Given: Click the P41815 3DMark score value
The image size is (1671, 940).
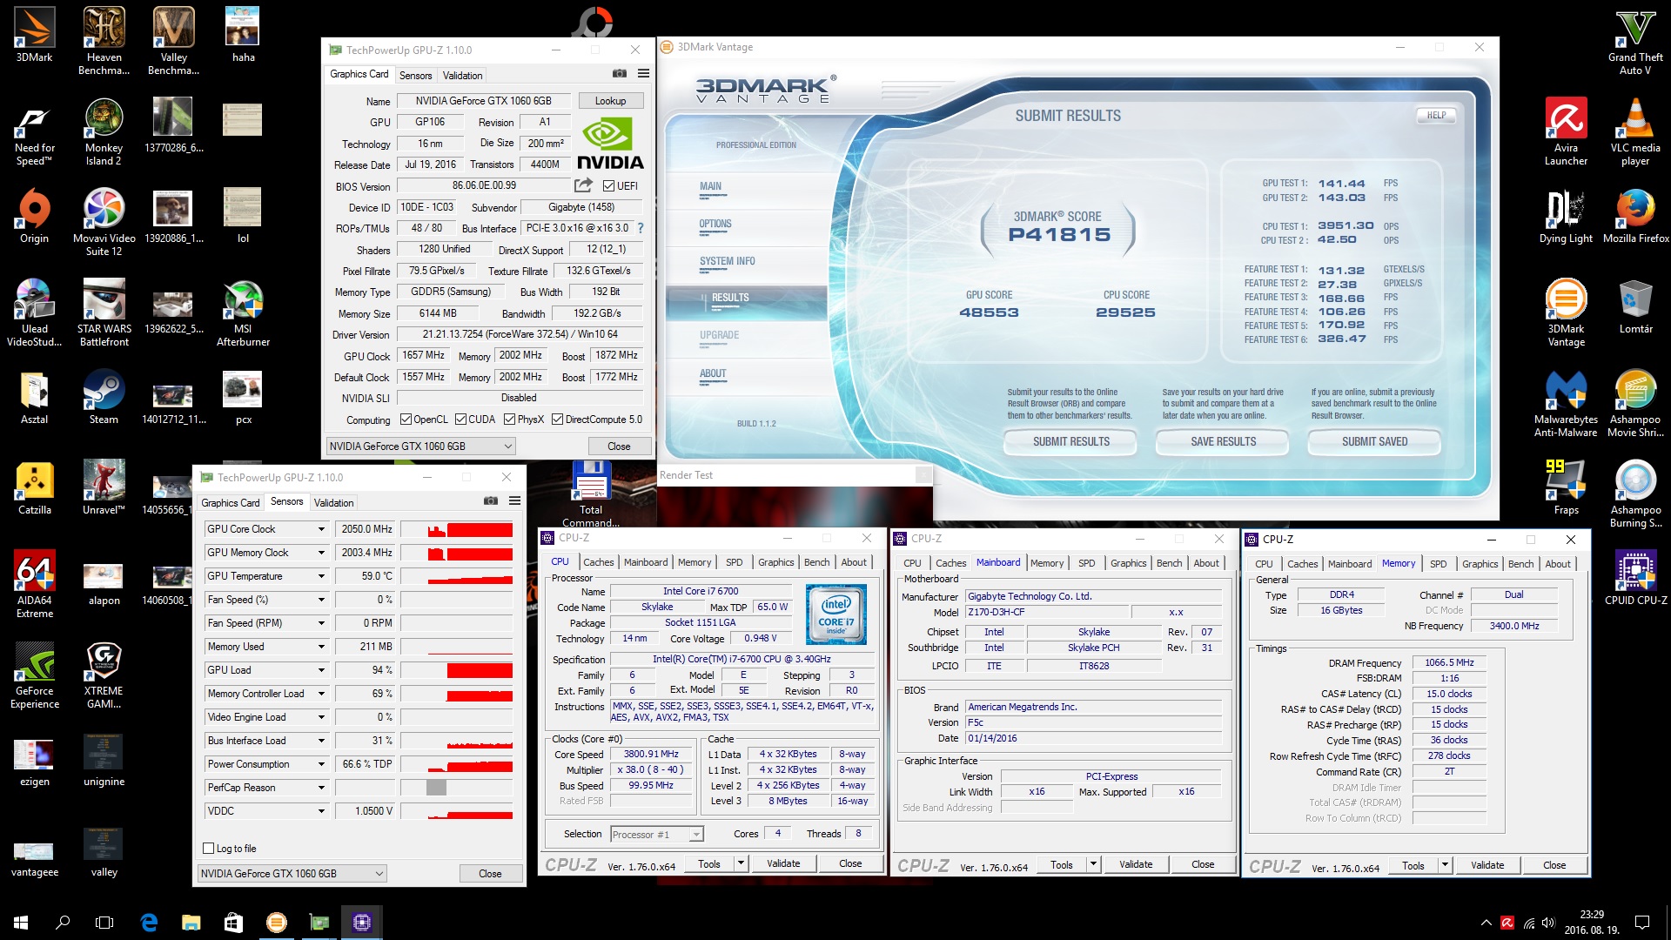Looking at the screenshot, I should click(x=1059, y=235).
